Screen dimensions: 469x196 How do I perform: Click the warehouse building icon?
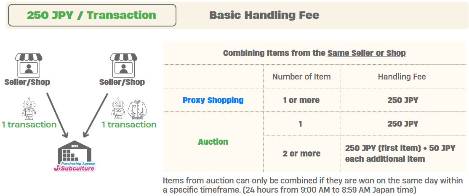click(x=75, y=152)
